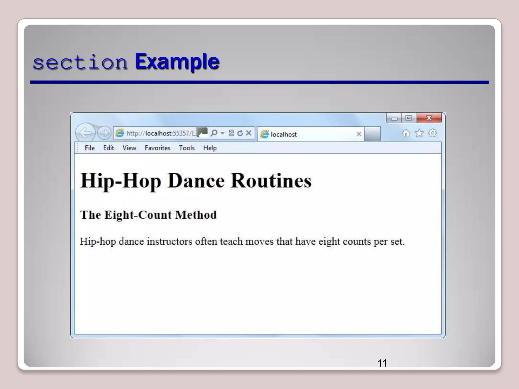Viewport: 519px width, 389px height.
Task: Open the View menu
Action: [x=129, y=148]
